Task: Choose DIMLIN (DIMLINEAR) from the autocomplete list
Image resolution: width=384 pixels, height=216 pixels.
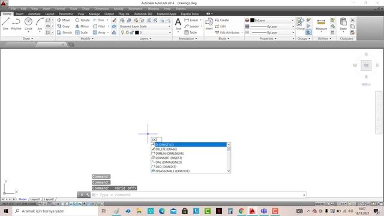Action: coord(189,154)
